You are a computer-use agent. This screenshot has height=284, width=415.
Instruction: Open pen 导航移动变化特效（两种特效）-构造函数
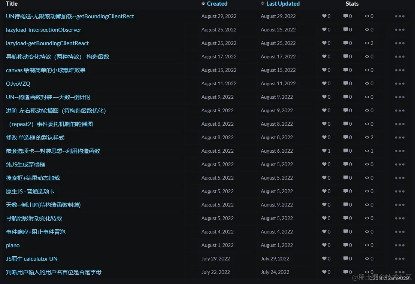(x=57, y=57)
